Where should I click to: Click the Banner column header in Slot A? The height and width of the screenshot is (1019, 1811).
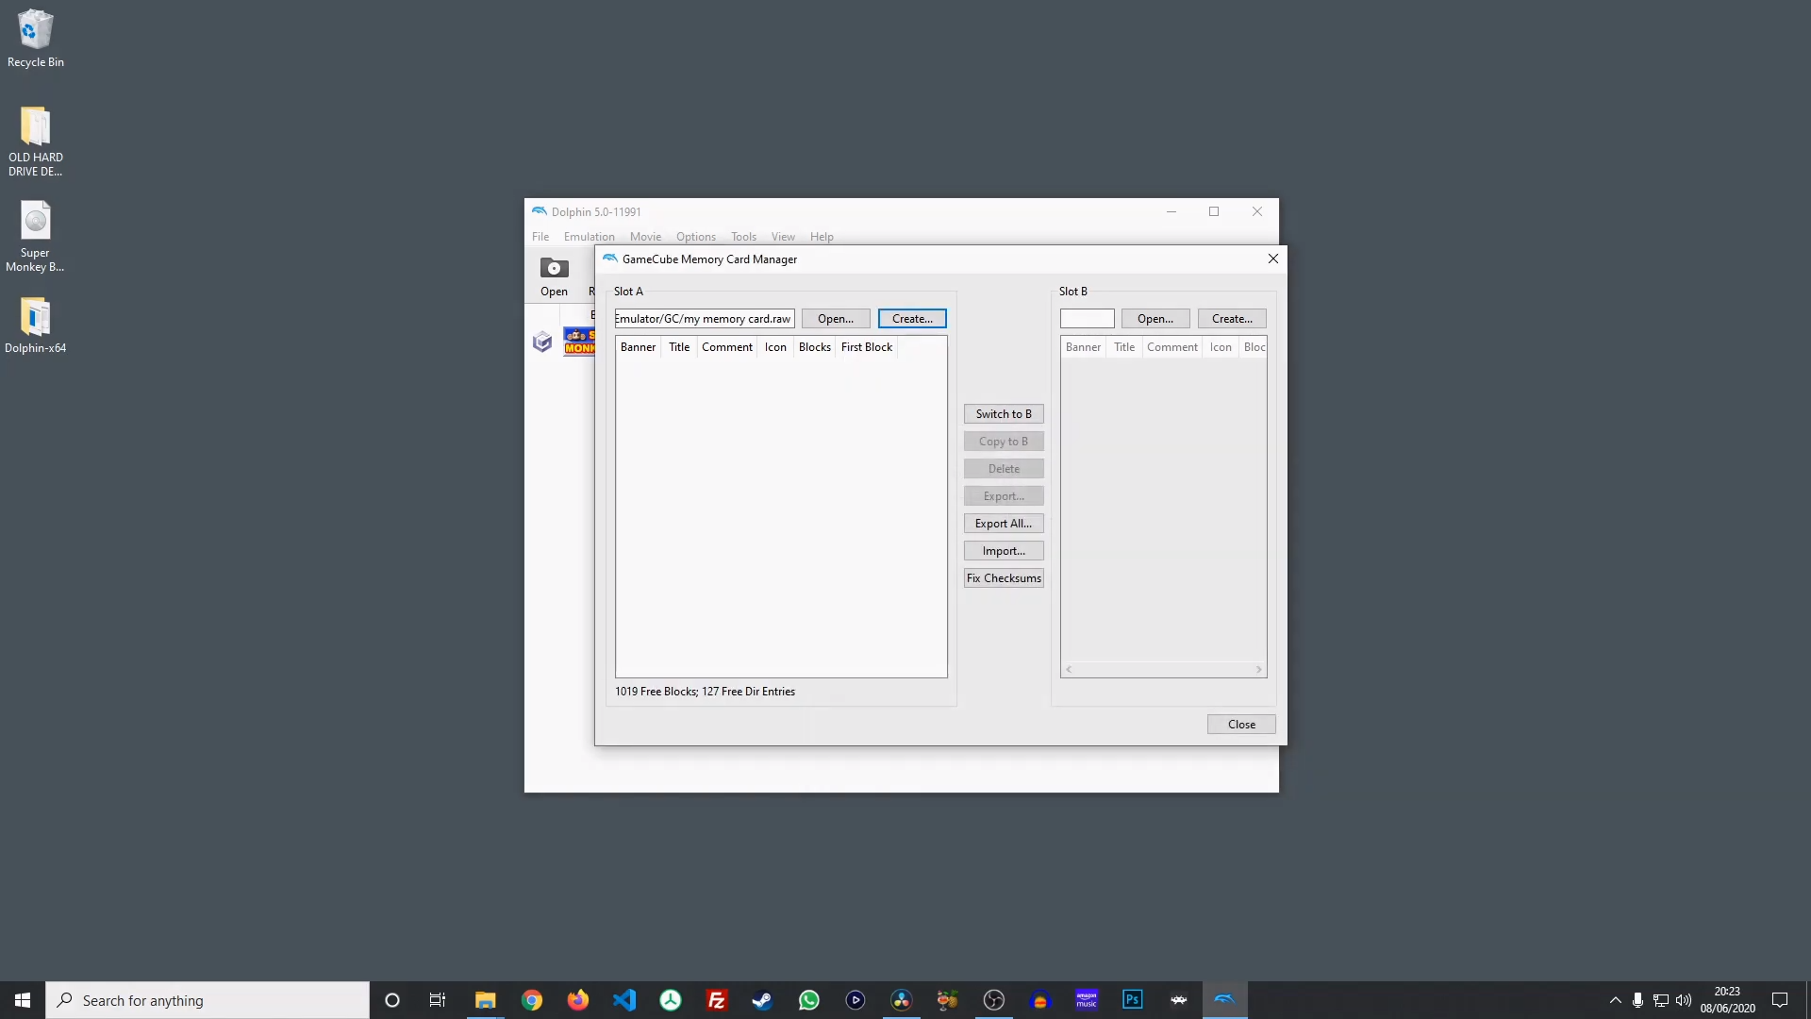pos(638,346)
